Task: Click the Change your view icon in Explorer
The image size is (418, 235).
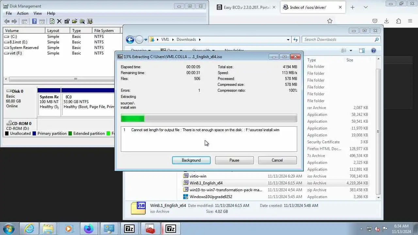Action: pyautogui.click(x=344, y=51)
